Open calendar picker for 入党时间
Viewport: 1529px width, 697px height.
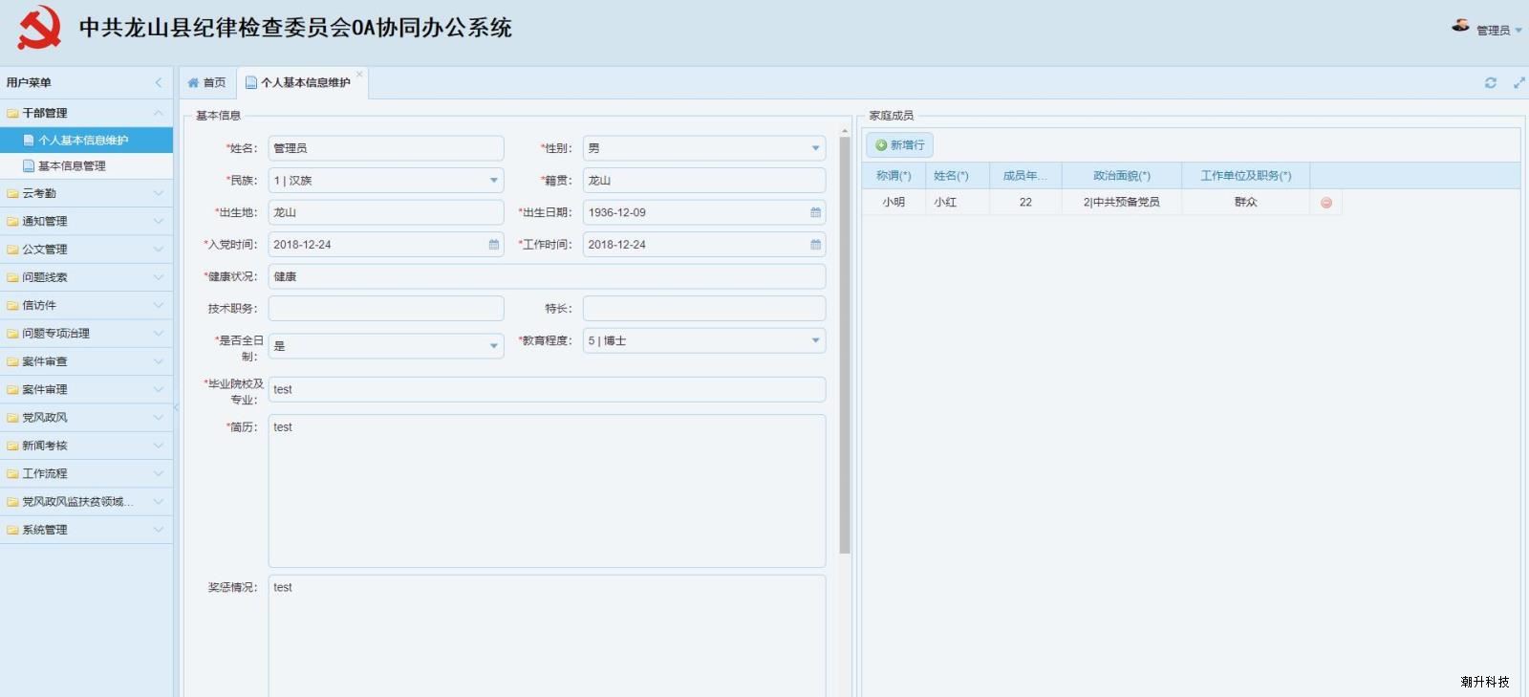click(493, 245)
